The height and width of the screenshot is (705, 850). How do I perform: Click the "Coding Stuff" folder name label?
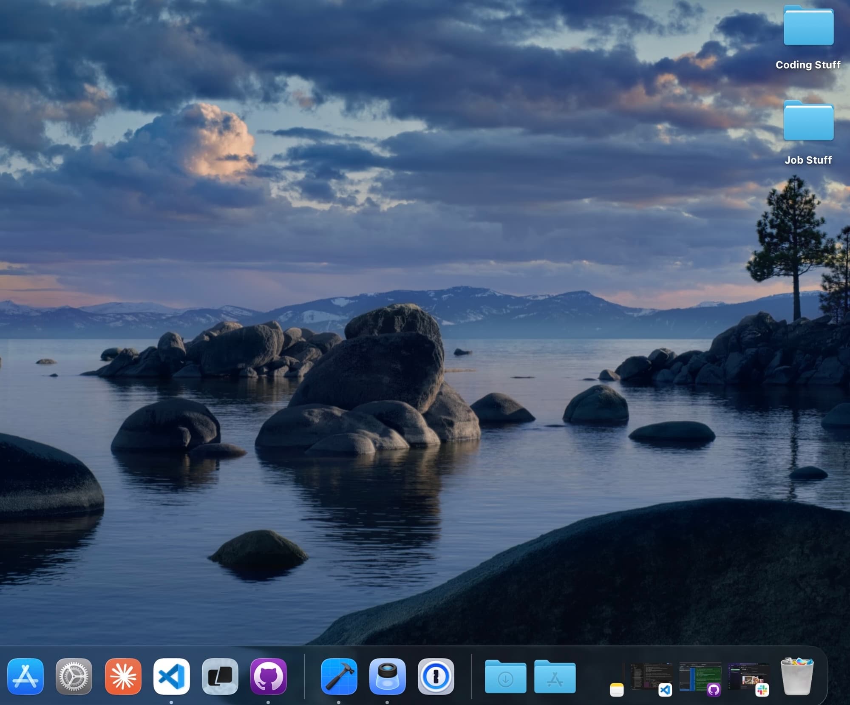808,65
